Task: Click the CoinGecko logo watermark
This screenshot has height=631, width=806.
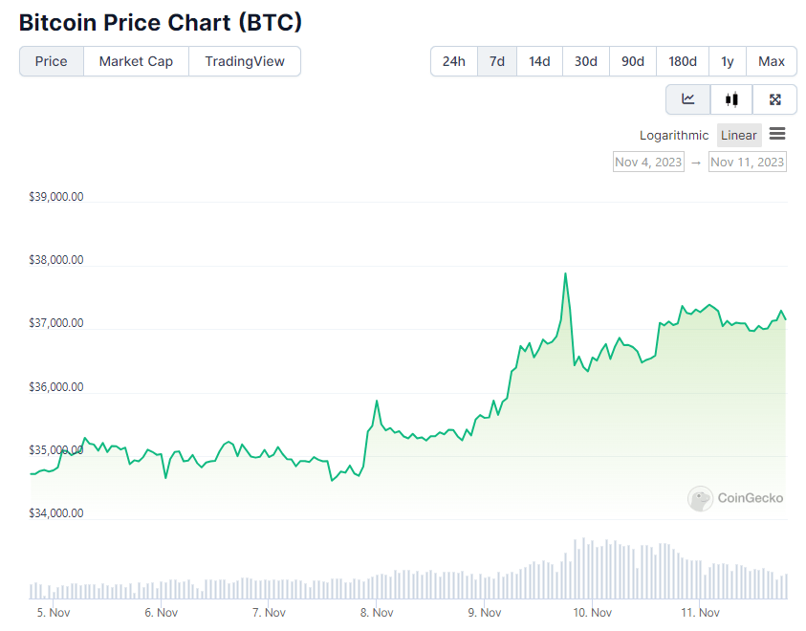Action: (x=735, y=498)
